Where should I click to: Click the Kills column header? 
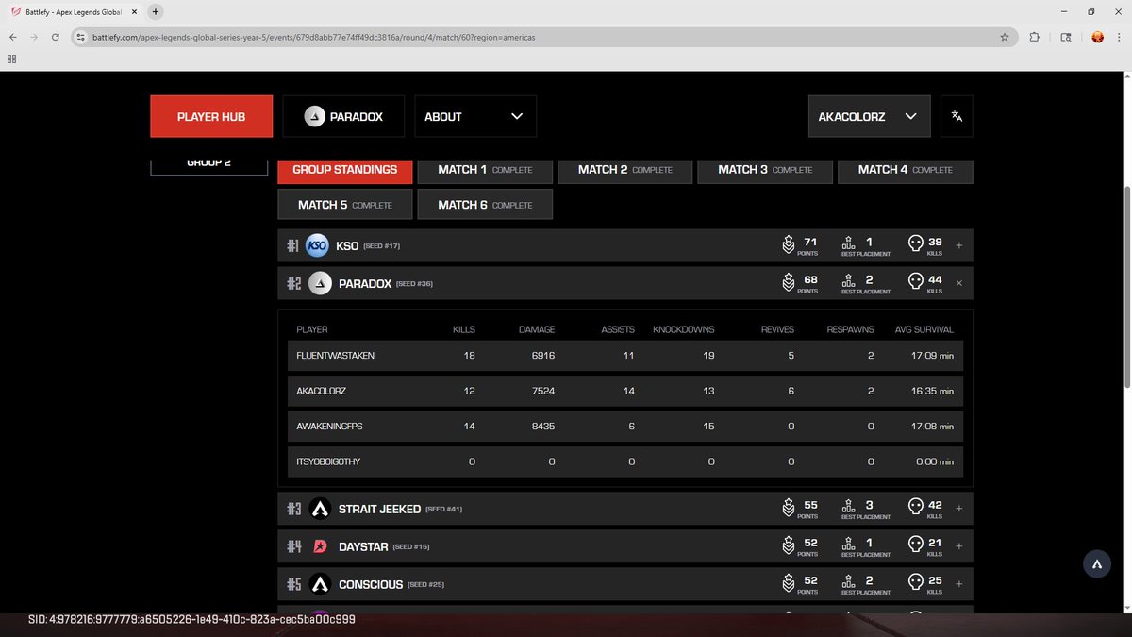(x=464, y=329)
